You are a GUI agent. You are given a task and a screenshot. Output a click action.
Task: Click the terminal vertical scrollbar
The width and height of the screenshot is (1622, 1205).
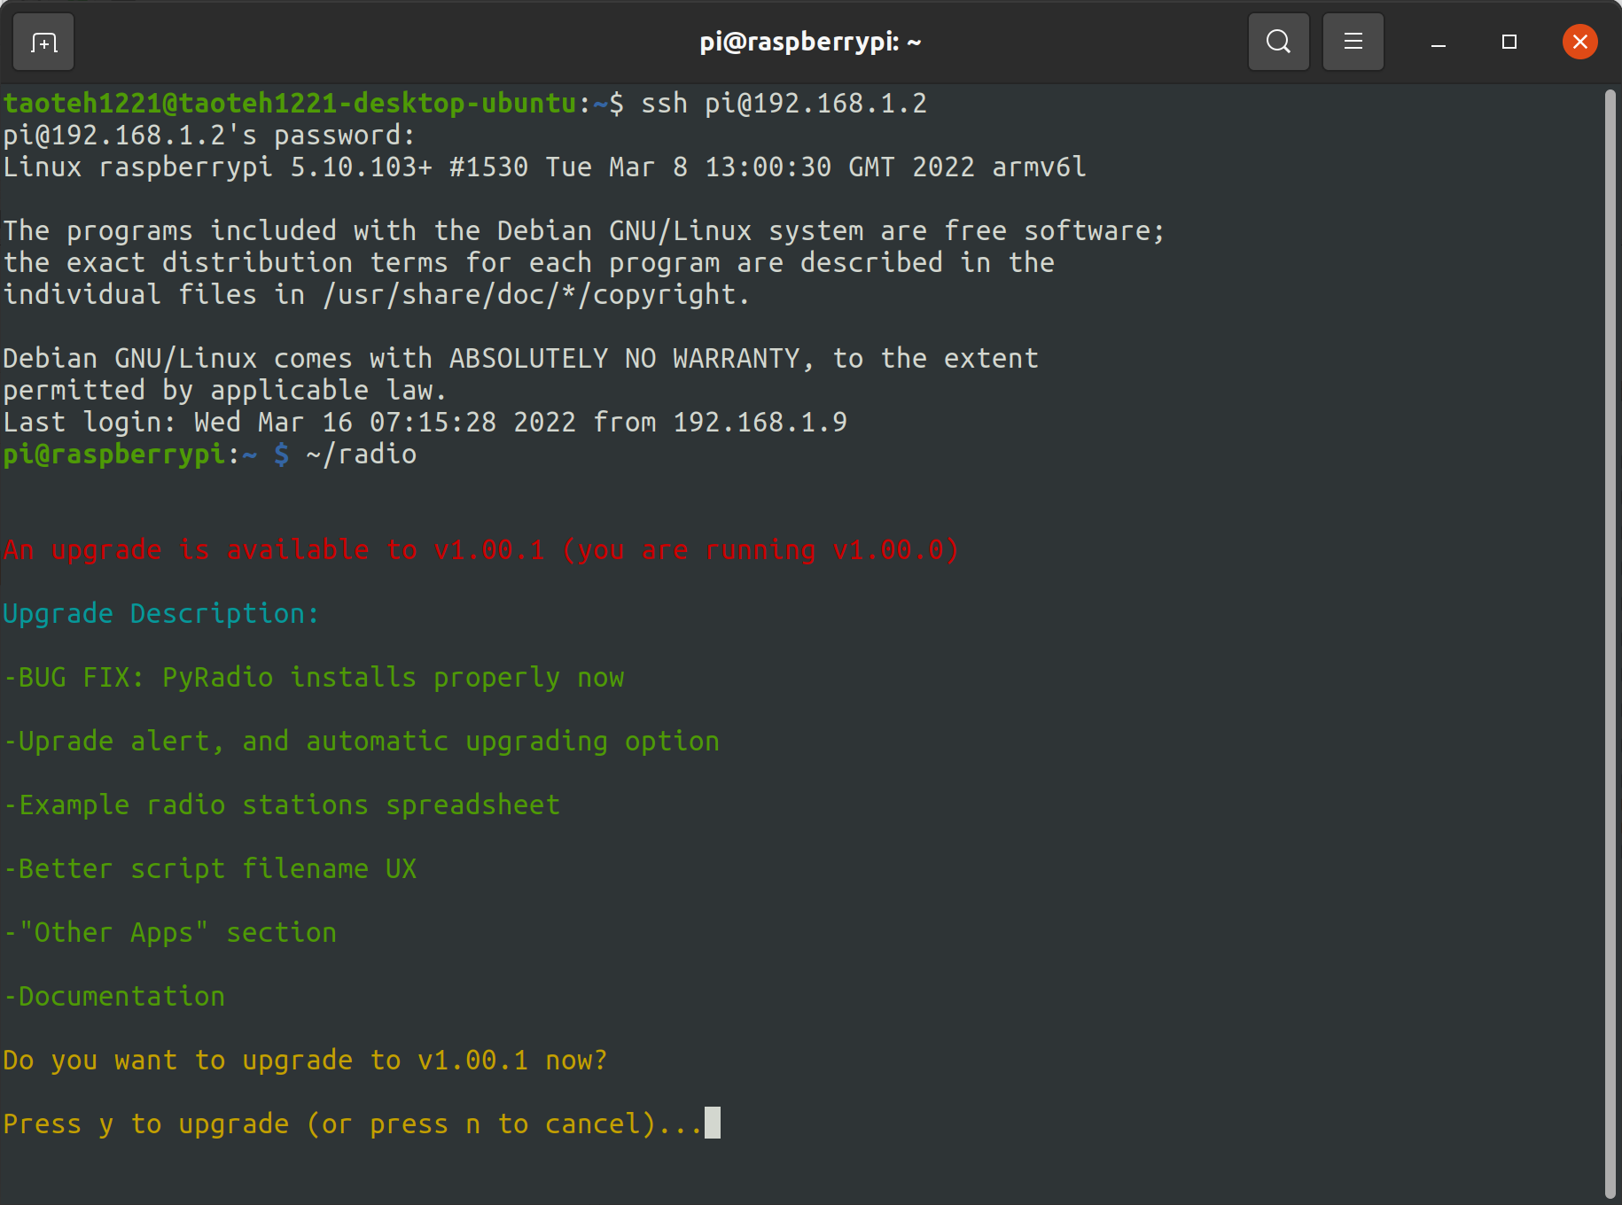[x=1610, y=644]
